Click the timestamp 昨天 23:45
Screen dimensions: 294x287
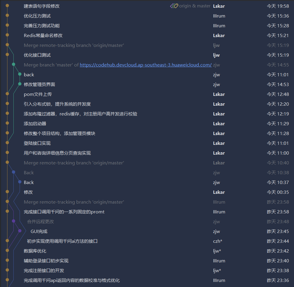point(278,231)
